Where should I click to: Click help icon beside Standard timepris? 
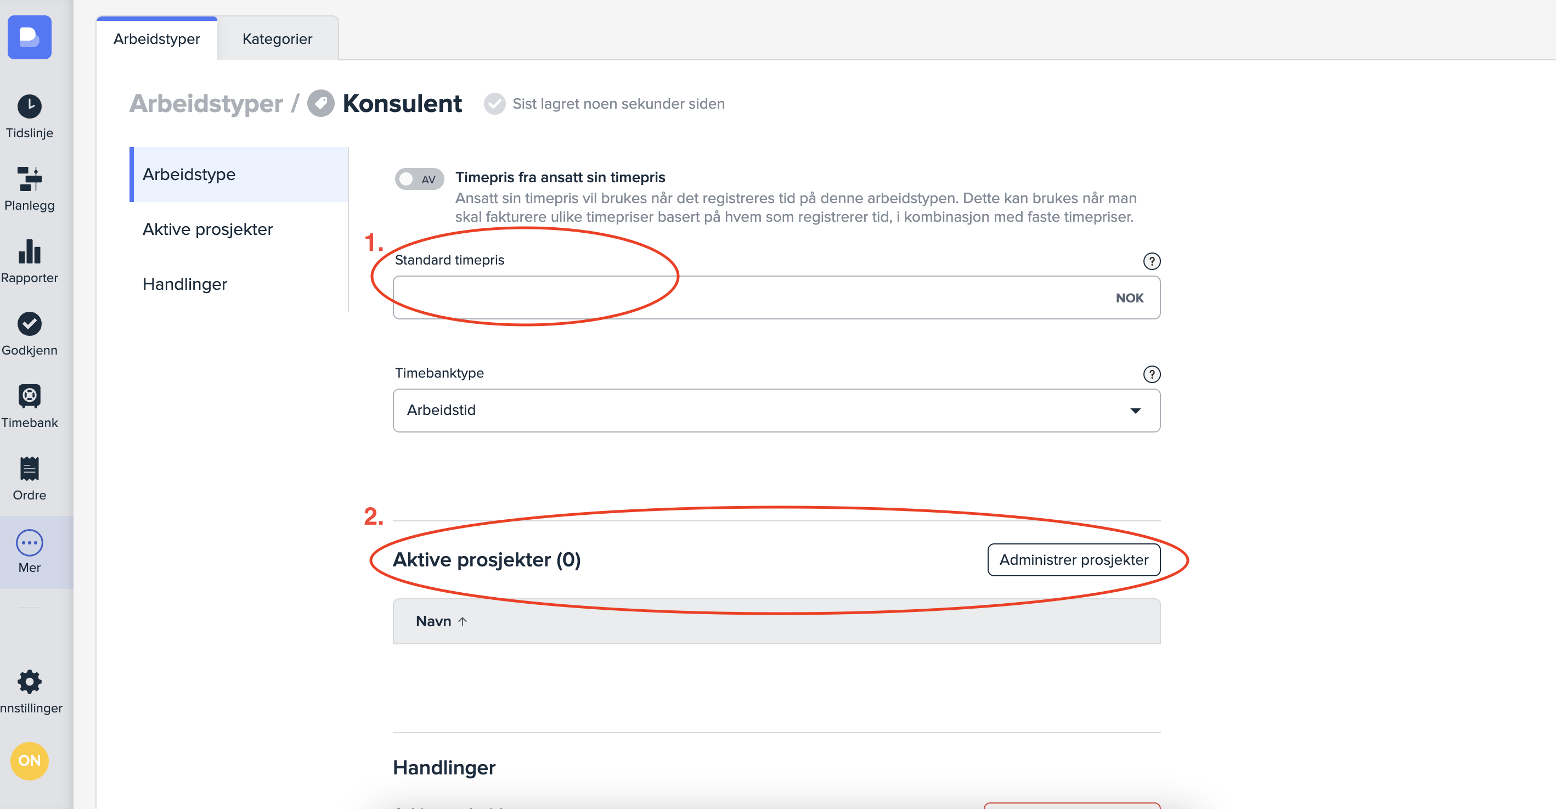click(1151, 261)
